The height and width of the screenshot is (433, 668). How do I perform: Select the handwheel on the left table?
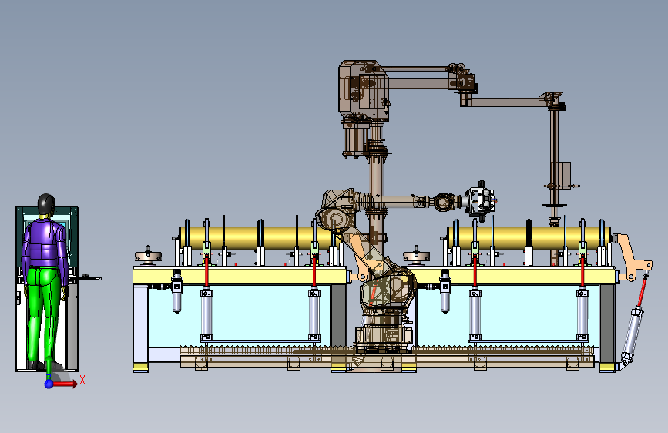[x=148, y=256]
